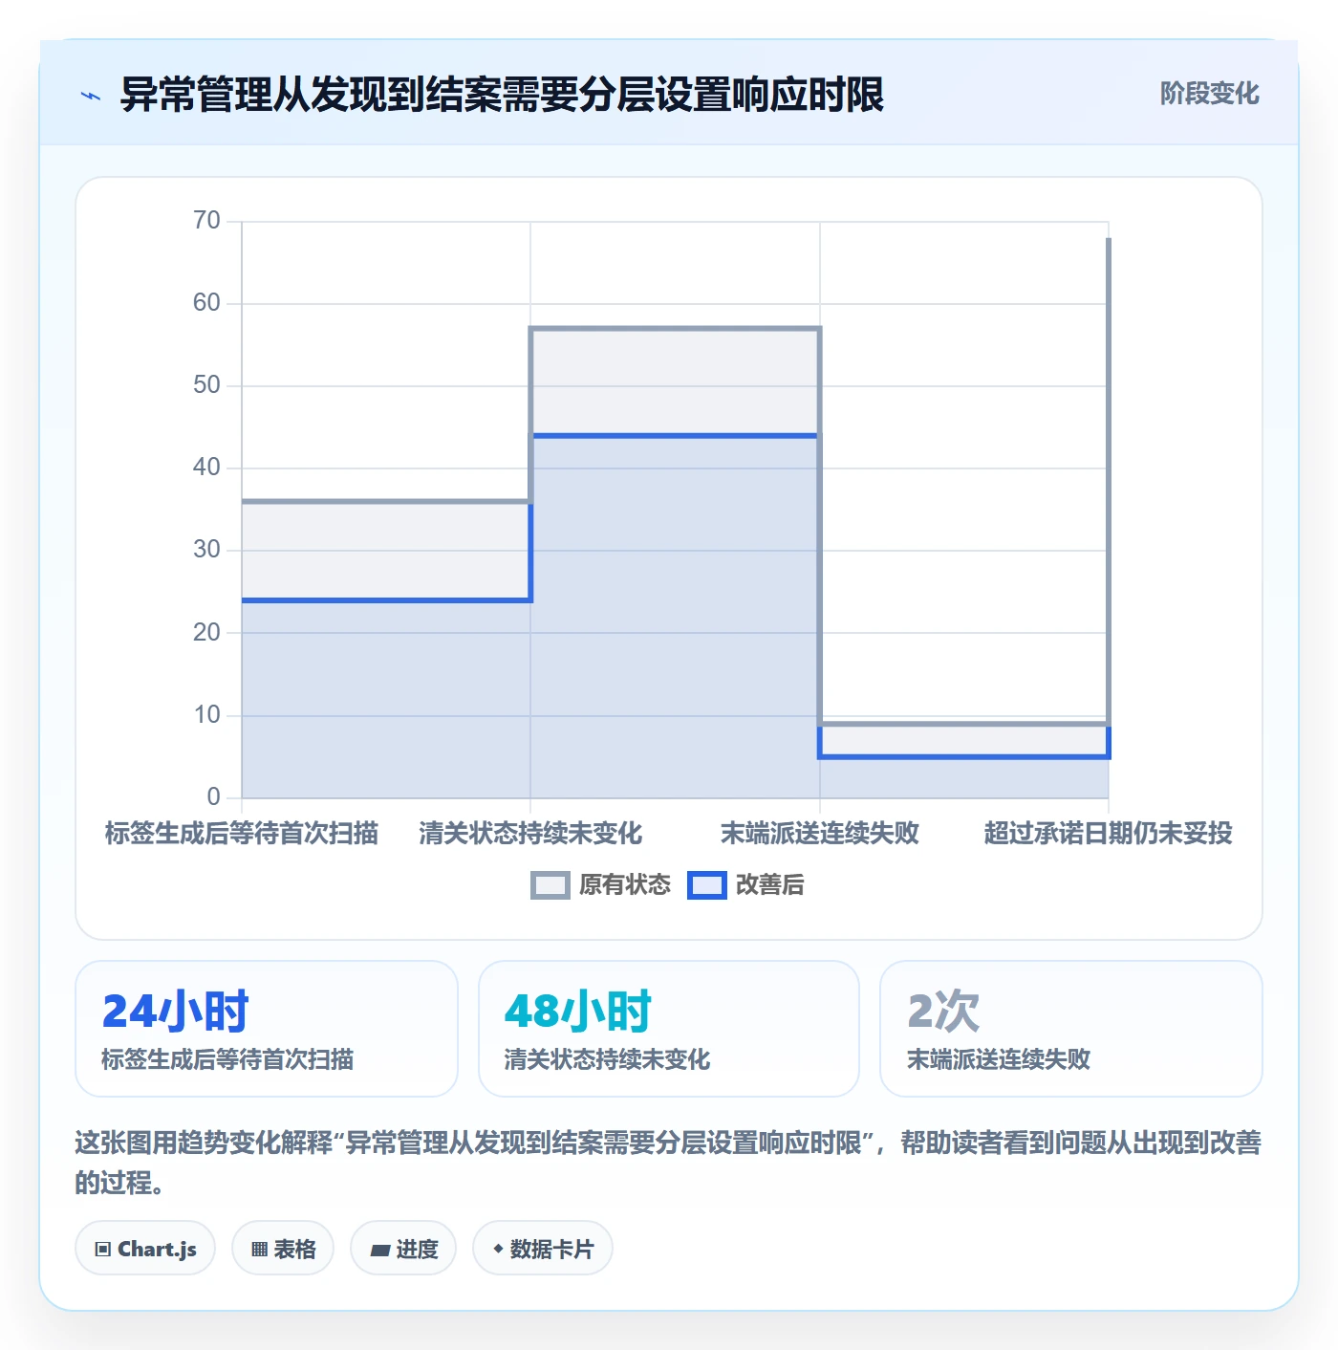1338x1350 pixels.
Task: Toggle the 原有状态 legend color swatch
Action: click(x=550, y=885)
